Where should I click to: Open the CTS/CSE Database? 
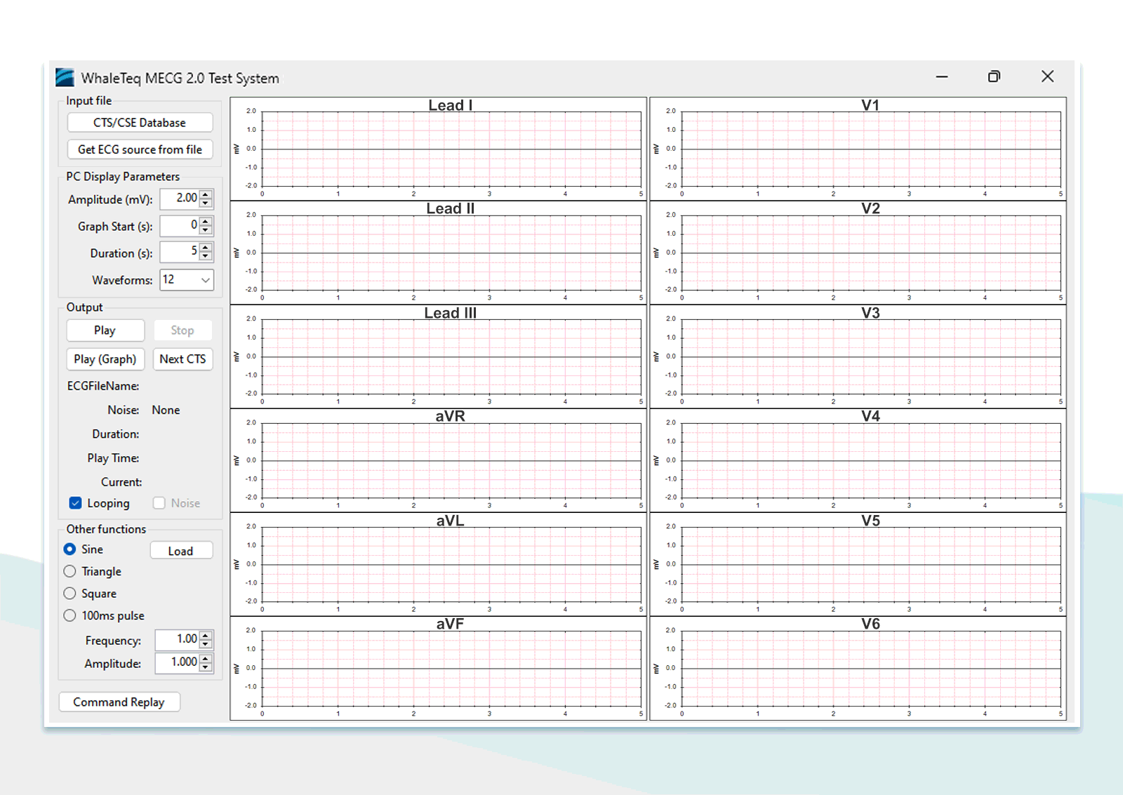click(140, 123)
